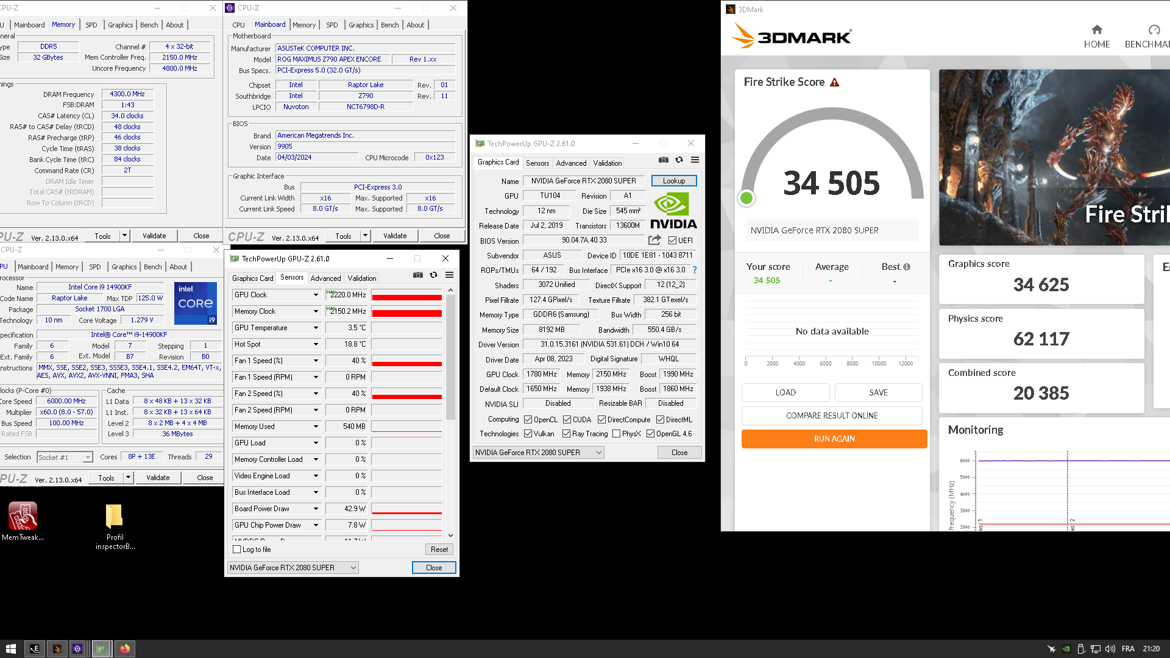Screen dimensions: 1170x658
Task: Toggle the Vulkan checkbox
Action: point(528,433)
